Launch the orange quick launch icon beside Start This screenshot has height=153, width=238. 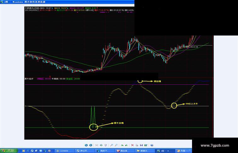(24, 151)
